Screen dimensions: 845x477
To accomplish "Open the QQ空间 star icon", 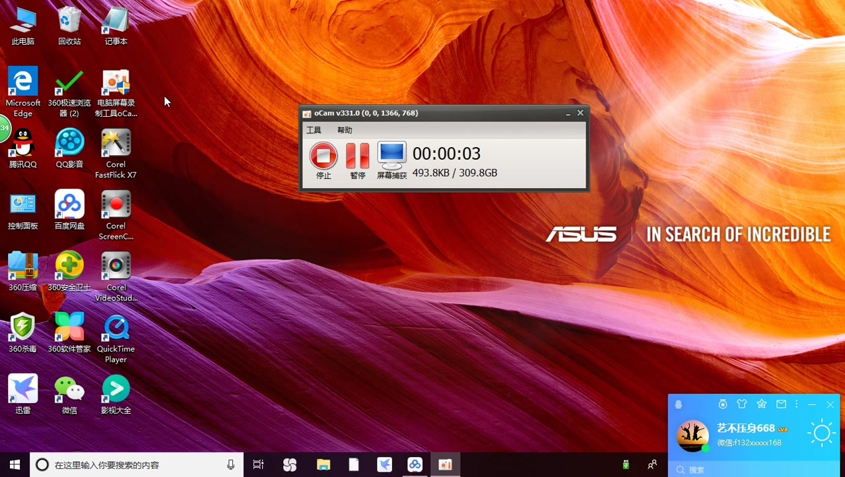I will click(x=761, y=404).
